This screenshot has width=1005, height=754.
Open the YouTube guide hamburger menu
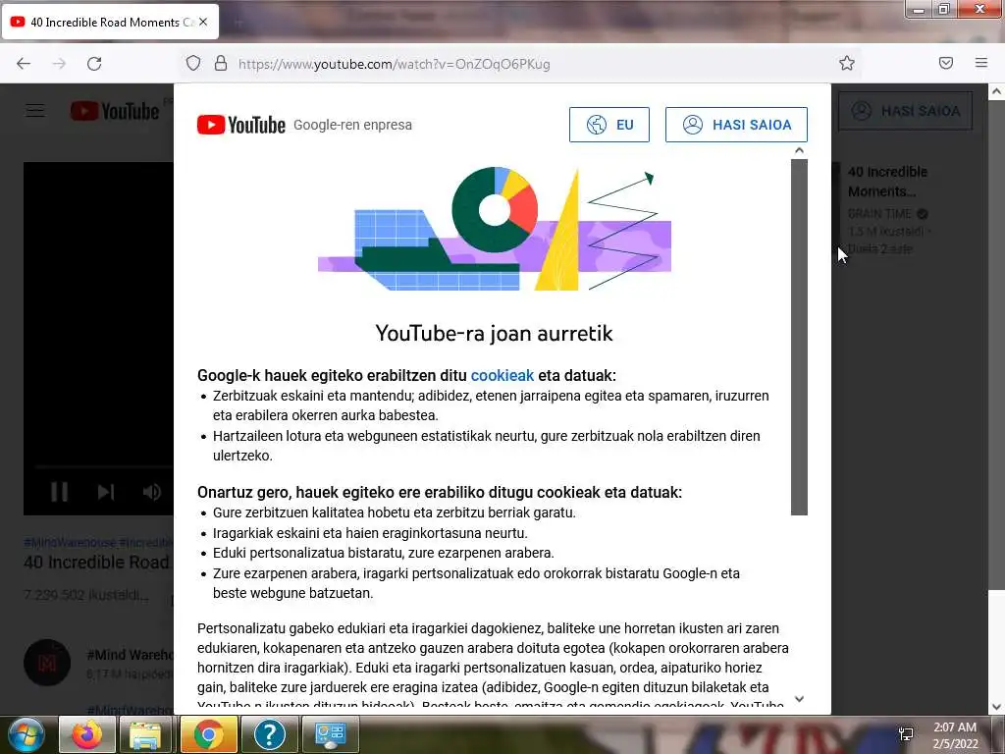pos(35,111)
